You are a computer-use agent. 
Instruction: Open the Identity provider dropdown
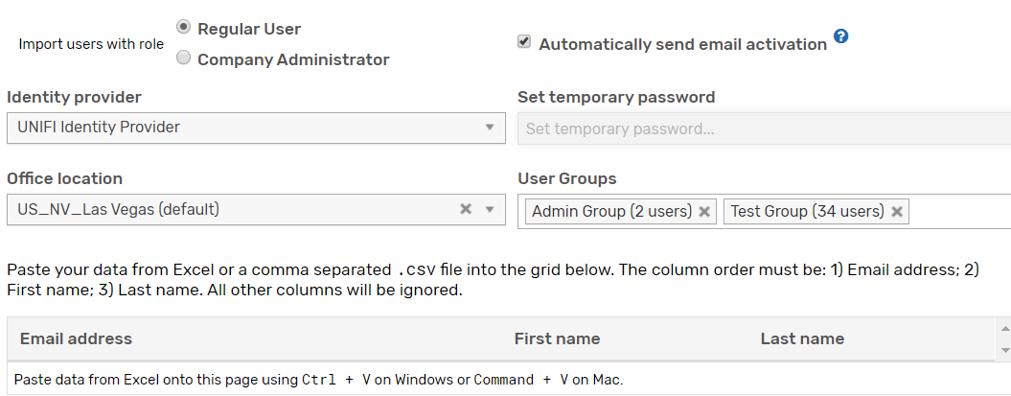click(256, 128)
